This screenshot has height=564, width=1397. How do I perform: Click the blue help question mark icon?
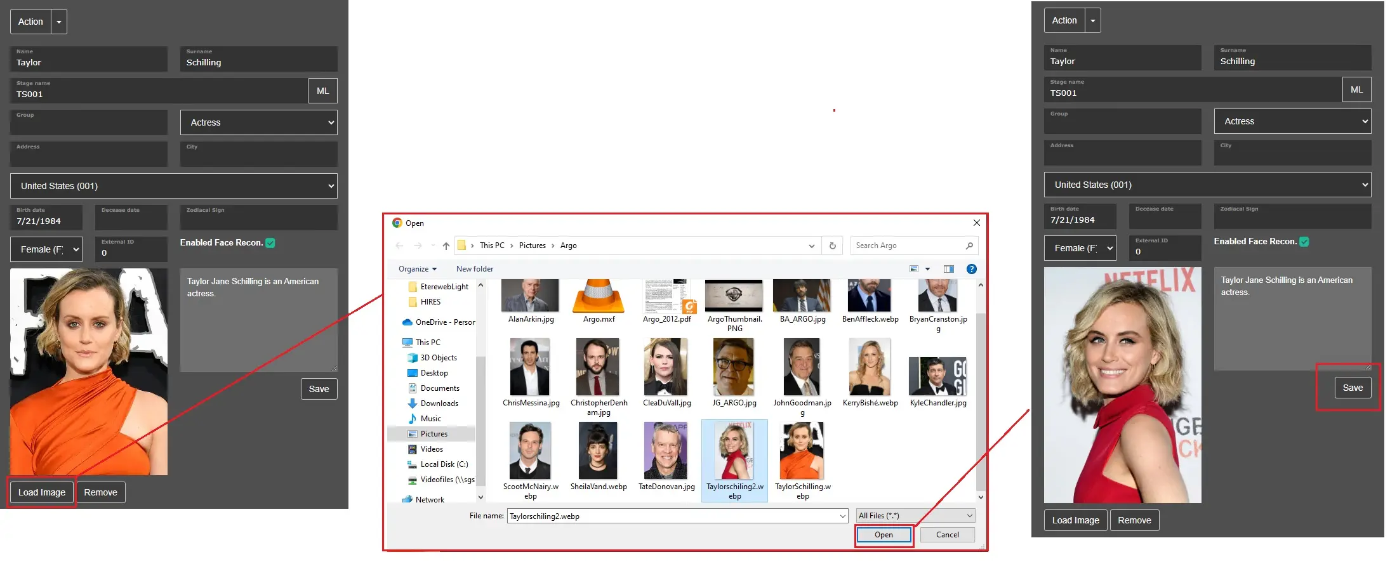tap(970, 269)
